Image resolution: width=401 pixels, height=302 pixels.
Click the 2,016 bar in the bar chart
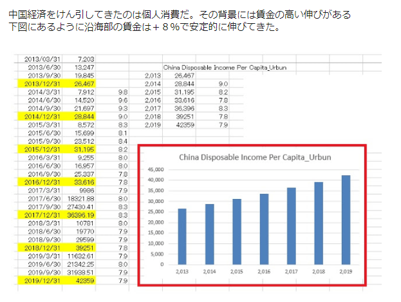[x=265, y=229]
